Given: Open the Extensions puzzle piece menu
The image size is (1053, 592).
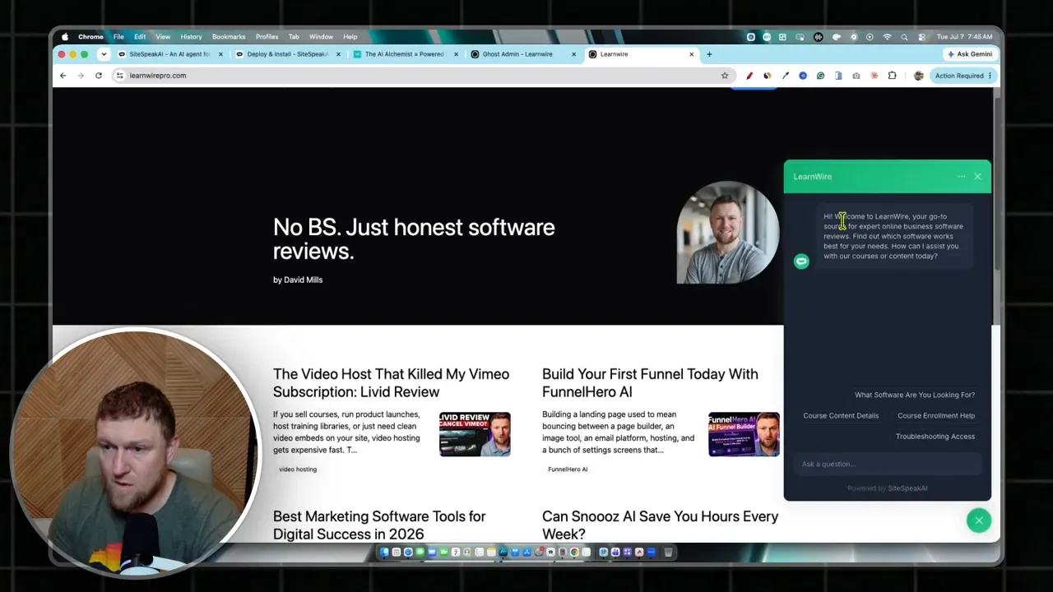Looking at the screenshot, I should 893,76.
